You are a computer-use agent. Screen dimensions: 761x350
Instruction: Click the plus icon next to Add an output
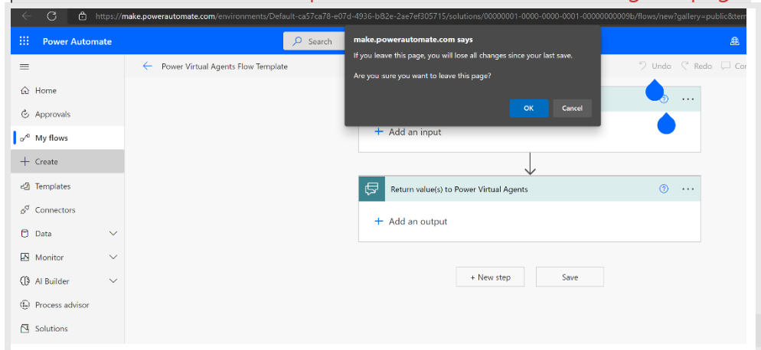[379, 221]
